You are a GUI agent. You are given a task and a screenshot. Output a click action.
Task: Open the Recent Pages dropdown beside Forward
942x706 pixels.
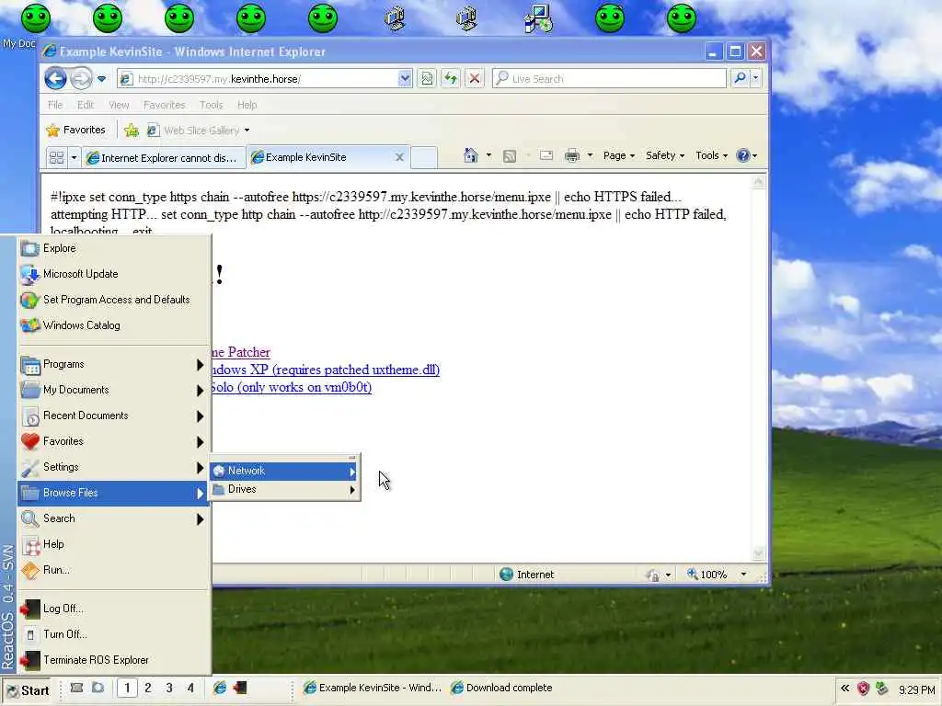tap(101, 79)
